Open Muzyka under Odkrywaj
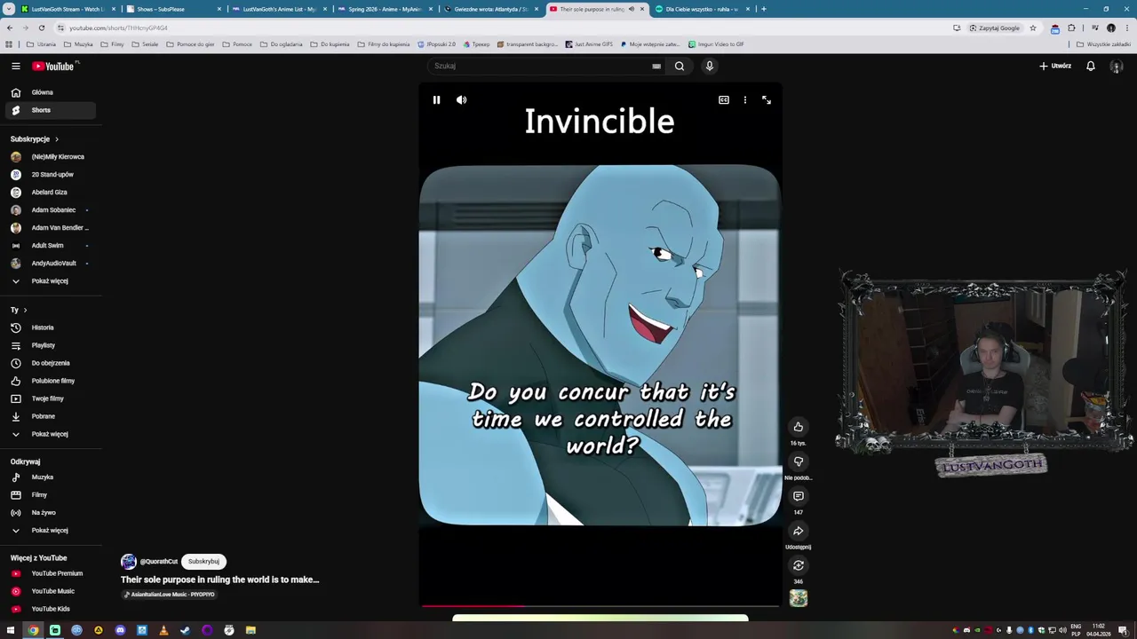The image size is (1137, 639). [x=51, y=477]
